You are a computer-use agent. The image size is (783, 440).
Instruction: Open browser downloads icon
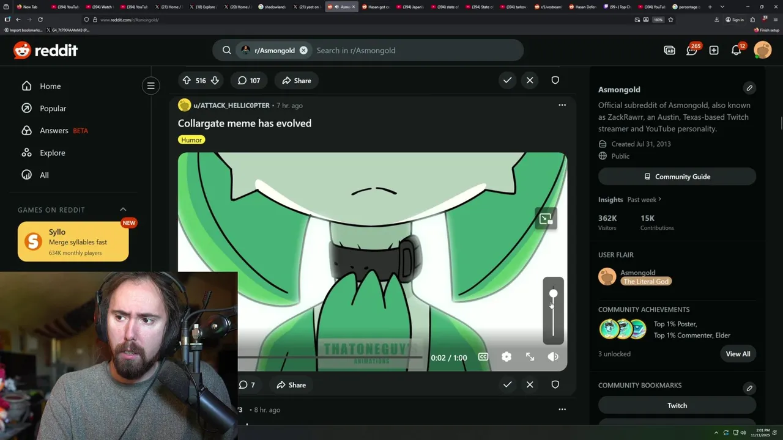(x=716, y=20)
